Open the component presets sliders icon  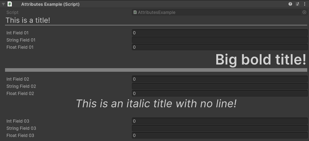pyautogui.click(x=298, y=4)
